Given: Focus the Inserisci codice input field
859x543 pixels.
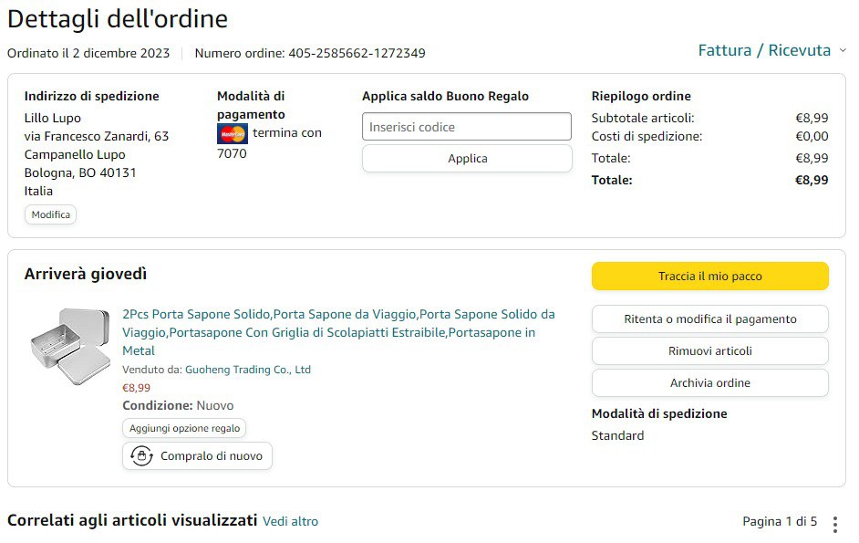Looking at the screenshot, I should (466, 127).
